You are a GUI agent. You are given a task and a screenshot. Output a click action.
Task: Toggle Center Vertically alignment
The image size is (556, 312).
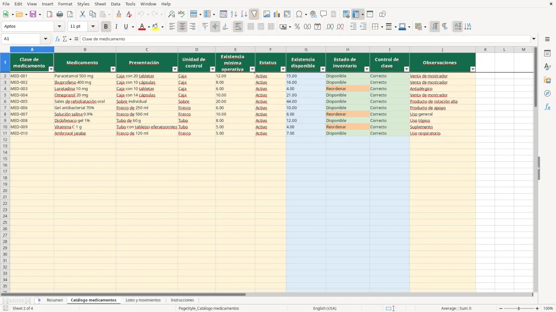[x=215, y=27]
